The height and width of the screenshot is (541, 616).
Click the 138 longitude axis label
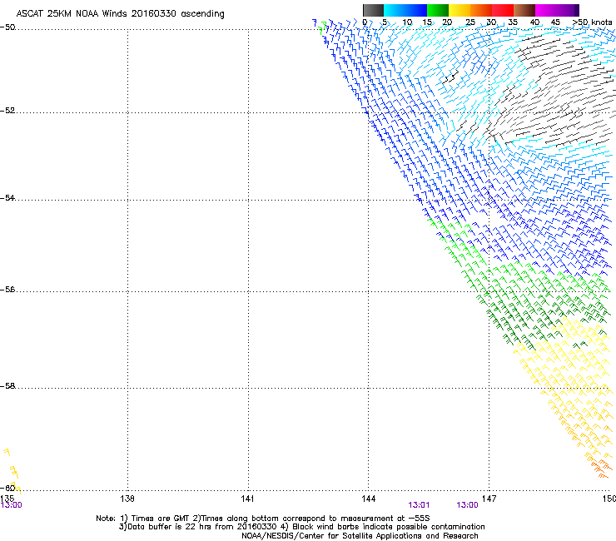[x=127, y=499]
